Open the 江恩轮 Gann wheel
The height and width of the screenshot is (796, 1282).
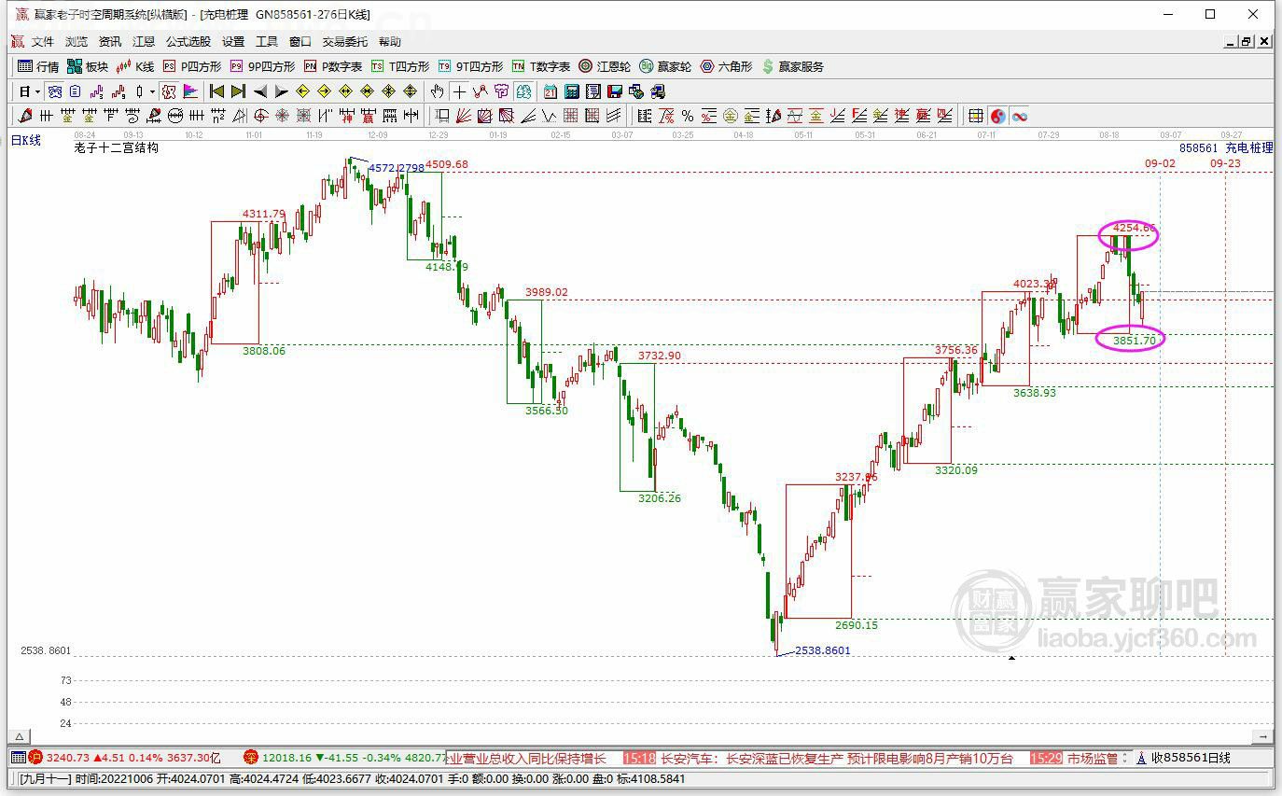[x=605, y=66]
